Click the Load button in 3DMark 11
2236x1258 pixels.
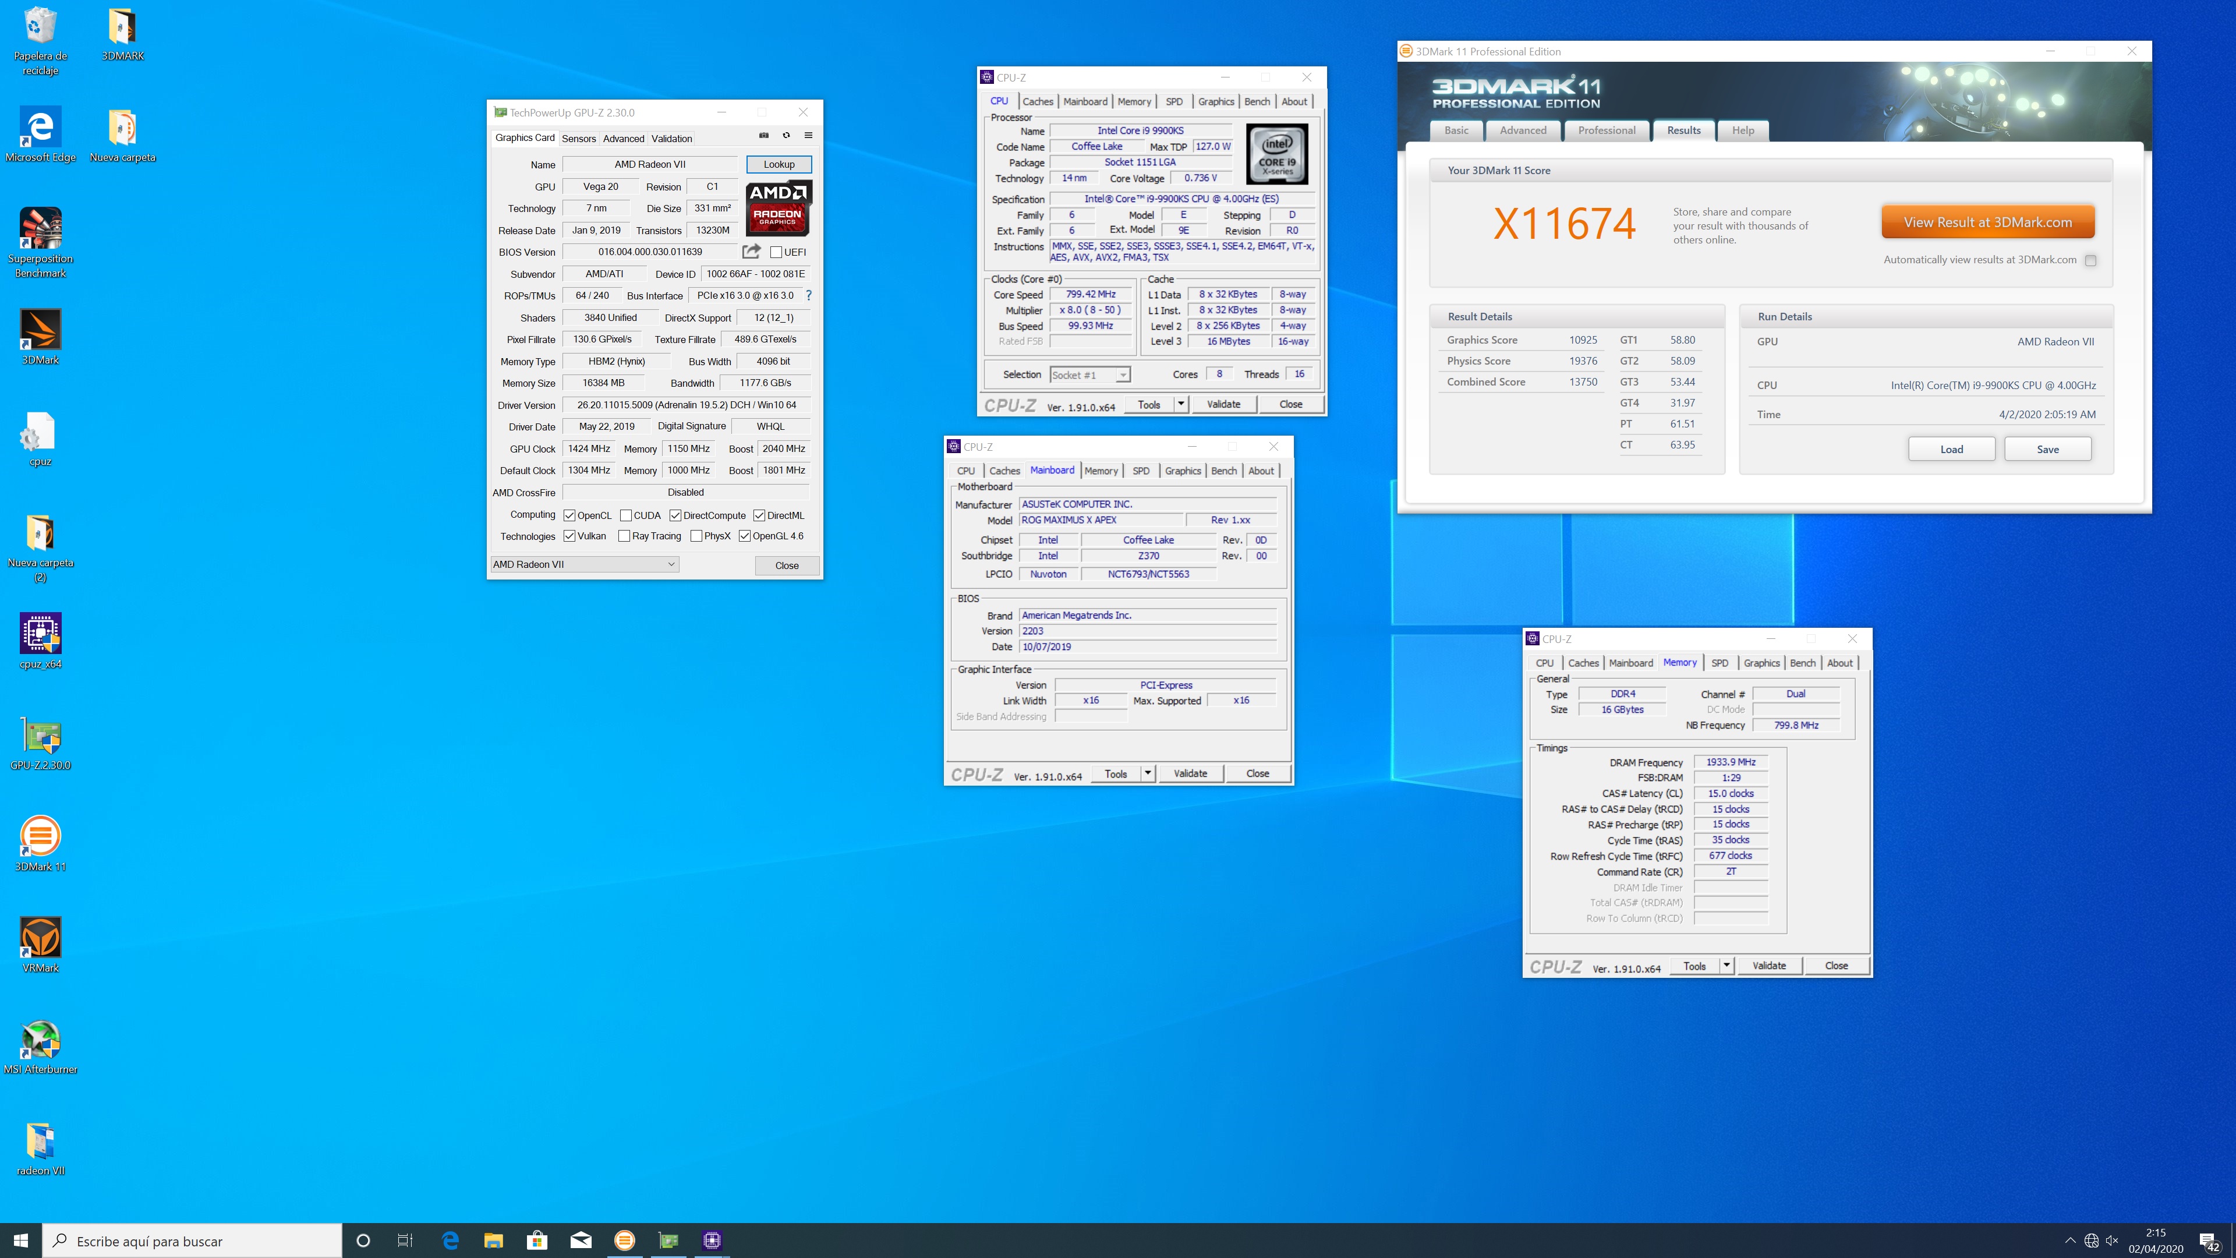(x=1951, y=449)
